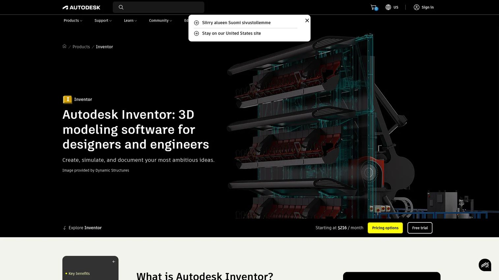The image size is (499, 280).
Task: Click arrow icon beside Siirry alueen Suomi
Action: [x=196, y=23]
